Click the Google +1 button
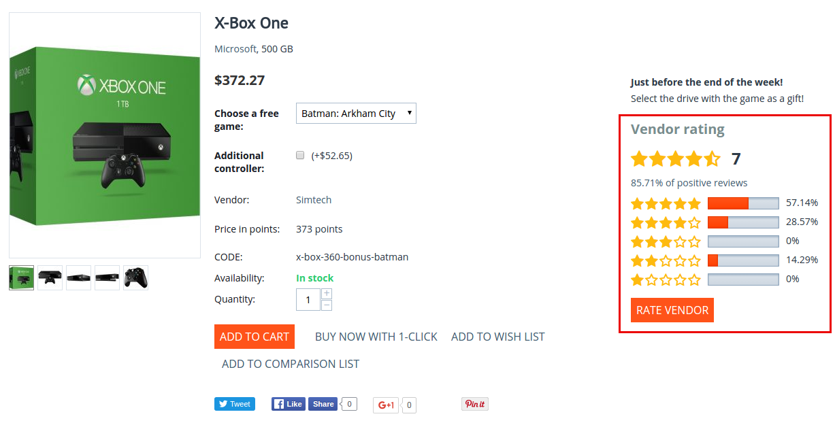This screenshot has height=425, width=835. click(386, 405)
